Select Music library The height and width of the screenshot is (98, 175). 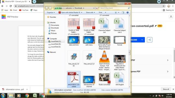[52, 30]
